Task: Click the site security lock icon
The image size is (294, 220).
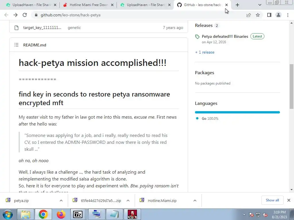Action: pyautogui.click(x=36, y=15)
